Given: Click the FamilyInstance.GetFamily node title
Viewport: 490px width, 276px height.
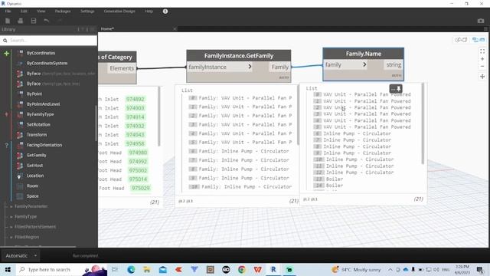Looking at the screenshot, I should click(x=239, y=56).
